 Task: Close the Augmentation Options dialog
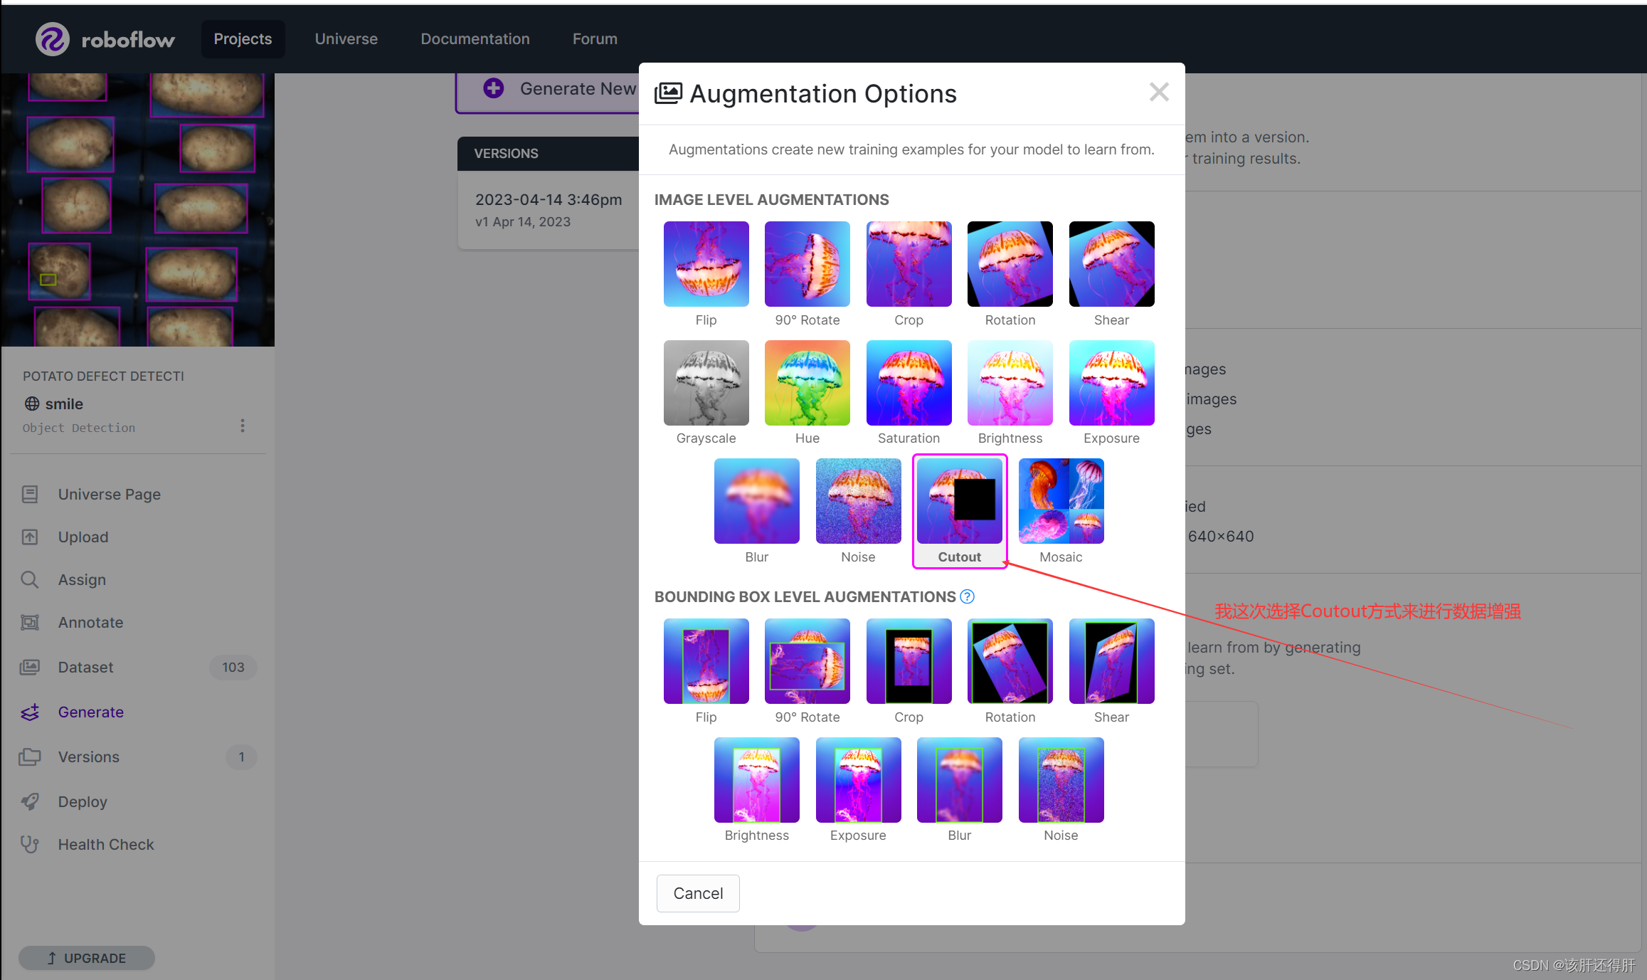tap(1159, 92)
